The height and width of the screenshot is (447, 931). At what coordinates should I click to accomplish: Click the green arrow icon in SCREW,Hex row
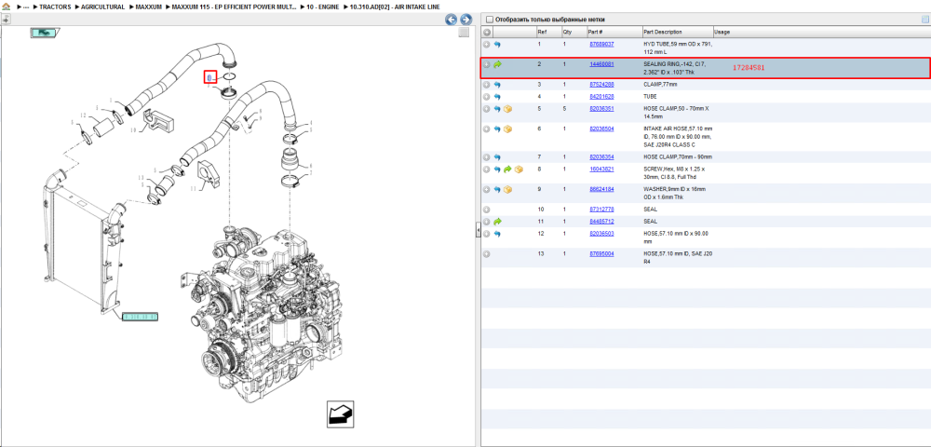tap(507, 169)
